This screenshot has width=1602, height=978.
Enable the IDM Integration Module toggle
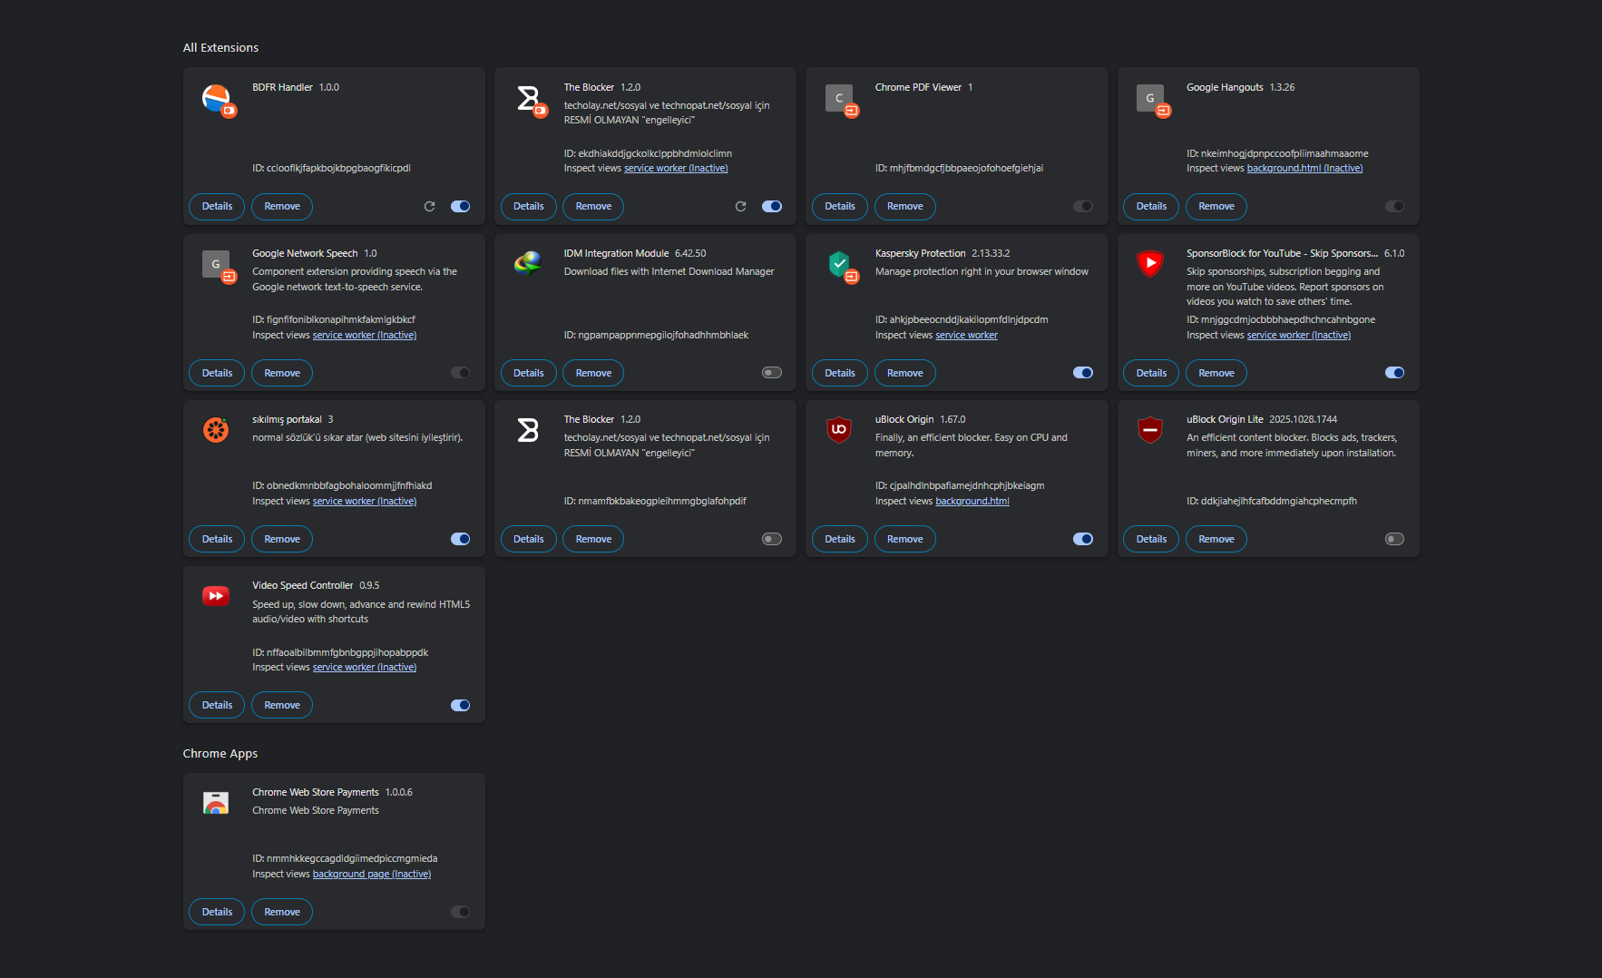tap(772, 373)
